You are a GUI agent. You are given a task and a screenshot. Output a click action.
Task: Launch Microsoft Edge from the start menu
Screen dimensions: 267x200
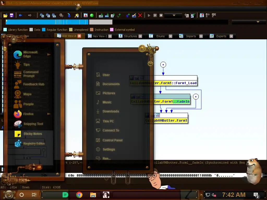31,54
